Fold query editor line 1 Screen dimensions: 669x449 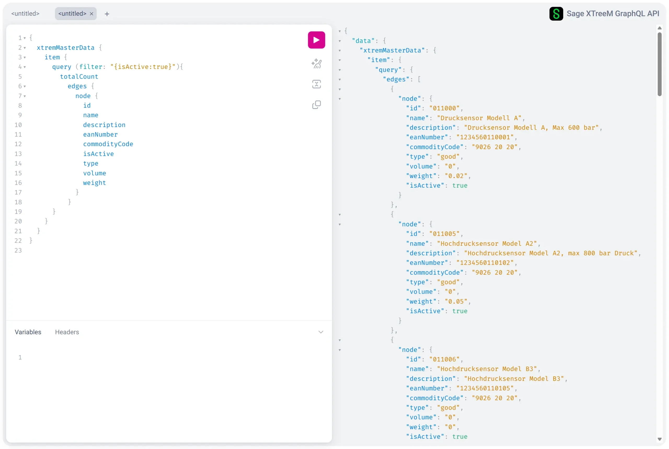tap(25, 38)
